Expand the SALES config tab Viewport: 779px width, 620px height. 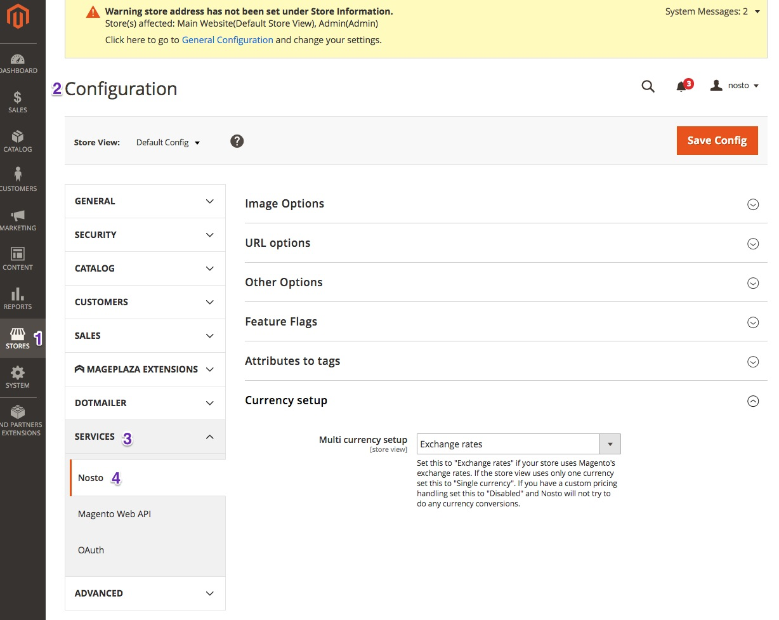click(145, 336)
